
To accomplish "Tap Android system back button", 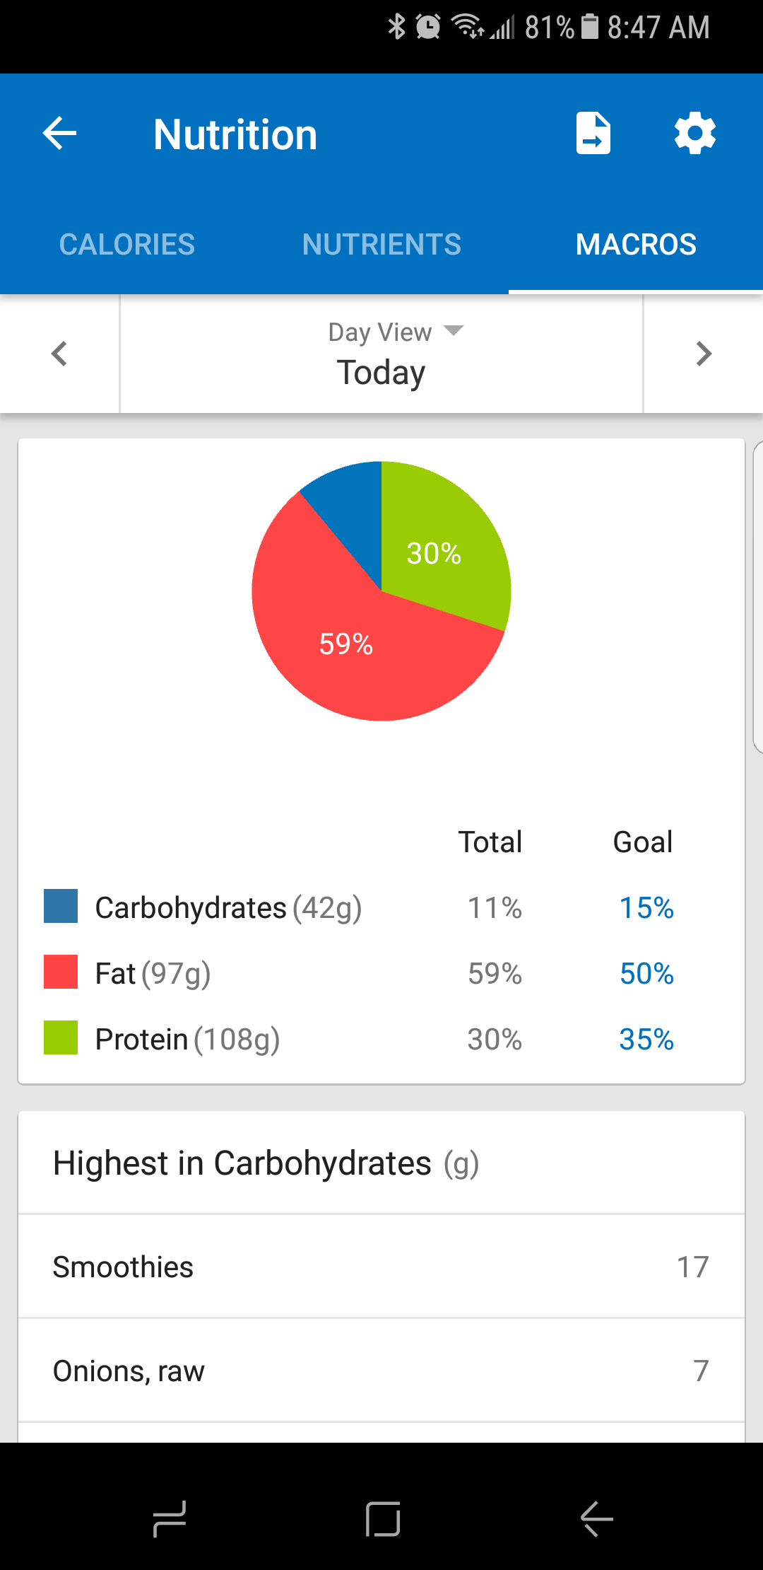I will click(x=597, y=1518).
